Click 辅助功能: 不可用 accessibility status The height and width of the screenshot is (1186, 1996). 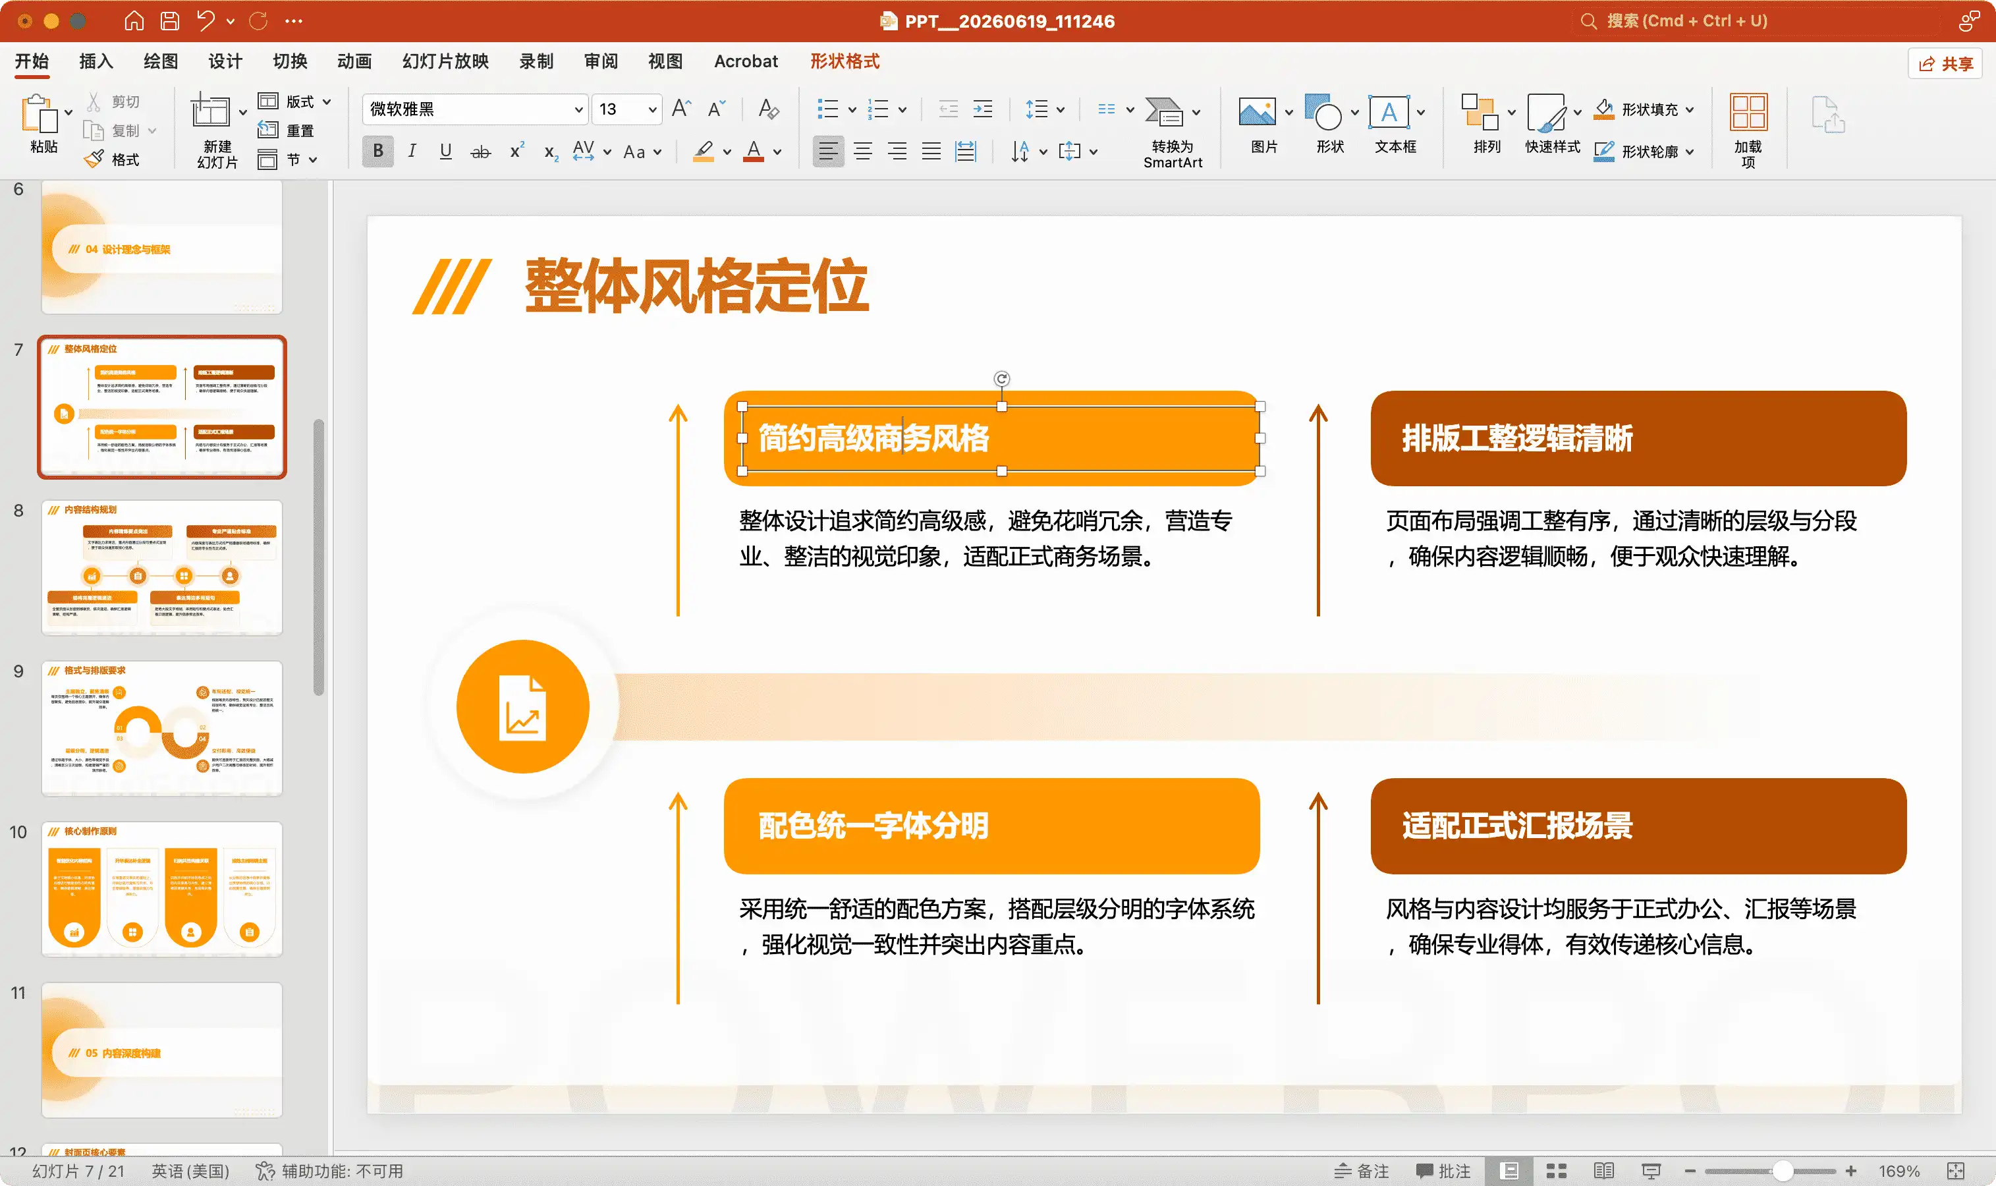(x=329, y=1171)
